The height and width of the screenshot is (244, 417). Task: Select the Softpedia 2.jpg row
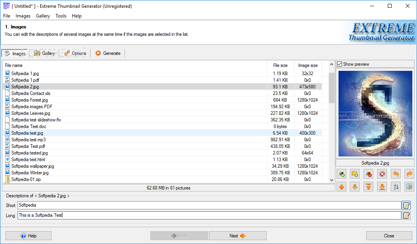point(162,87)
